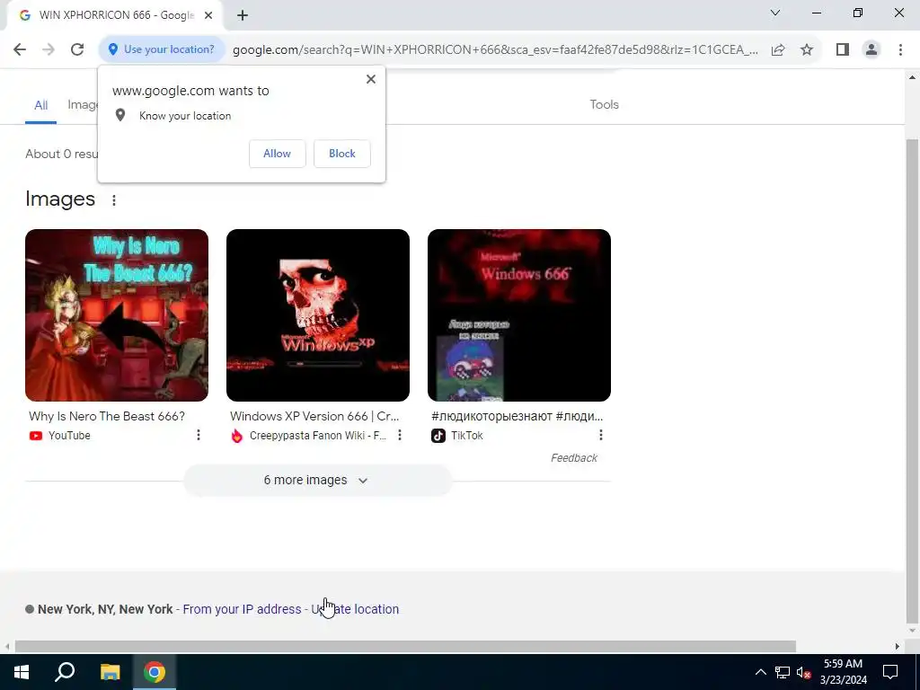Block the location request
Viewport: 920px width, 690px height.
342,154
